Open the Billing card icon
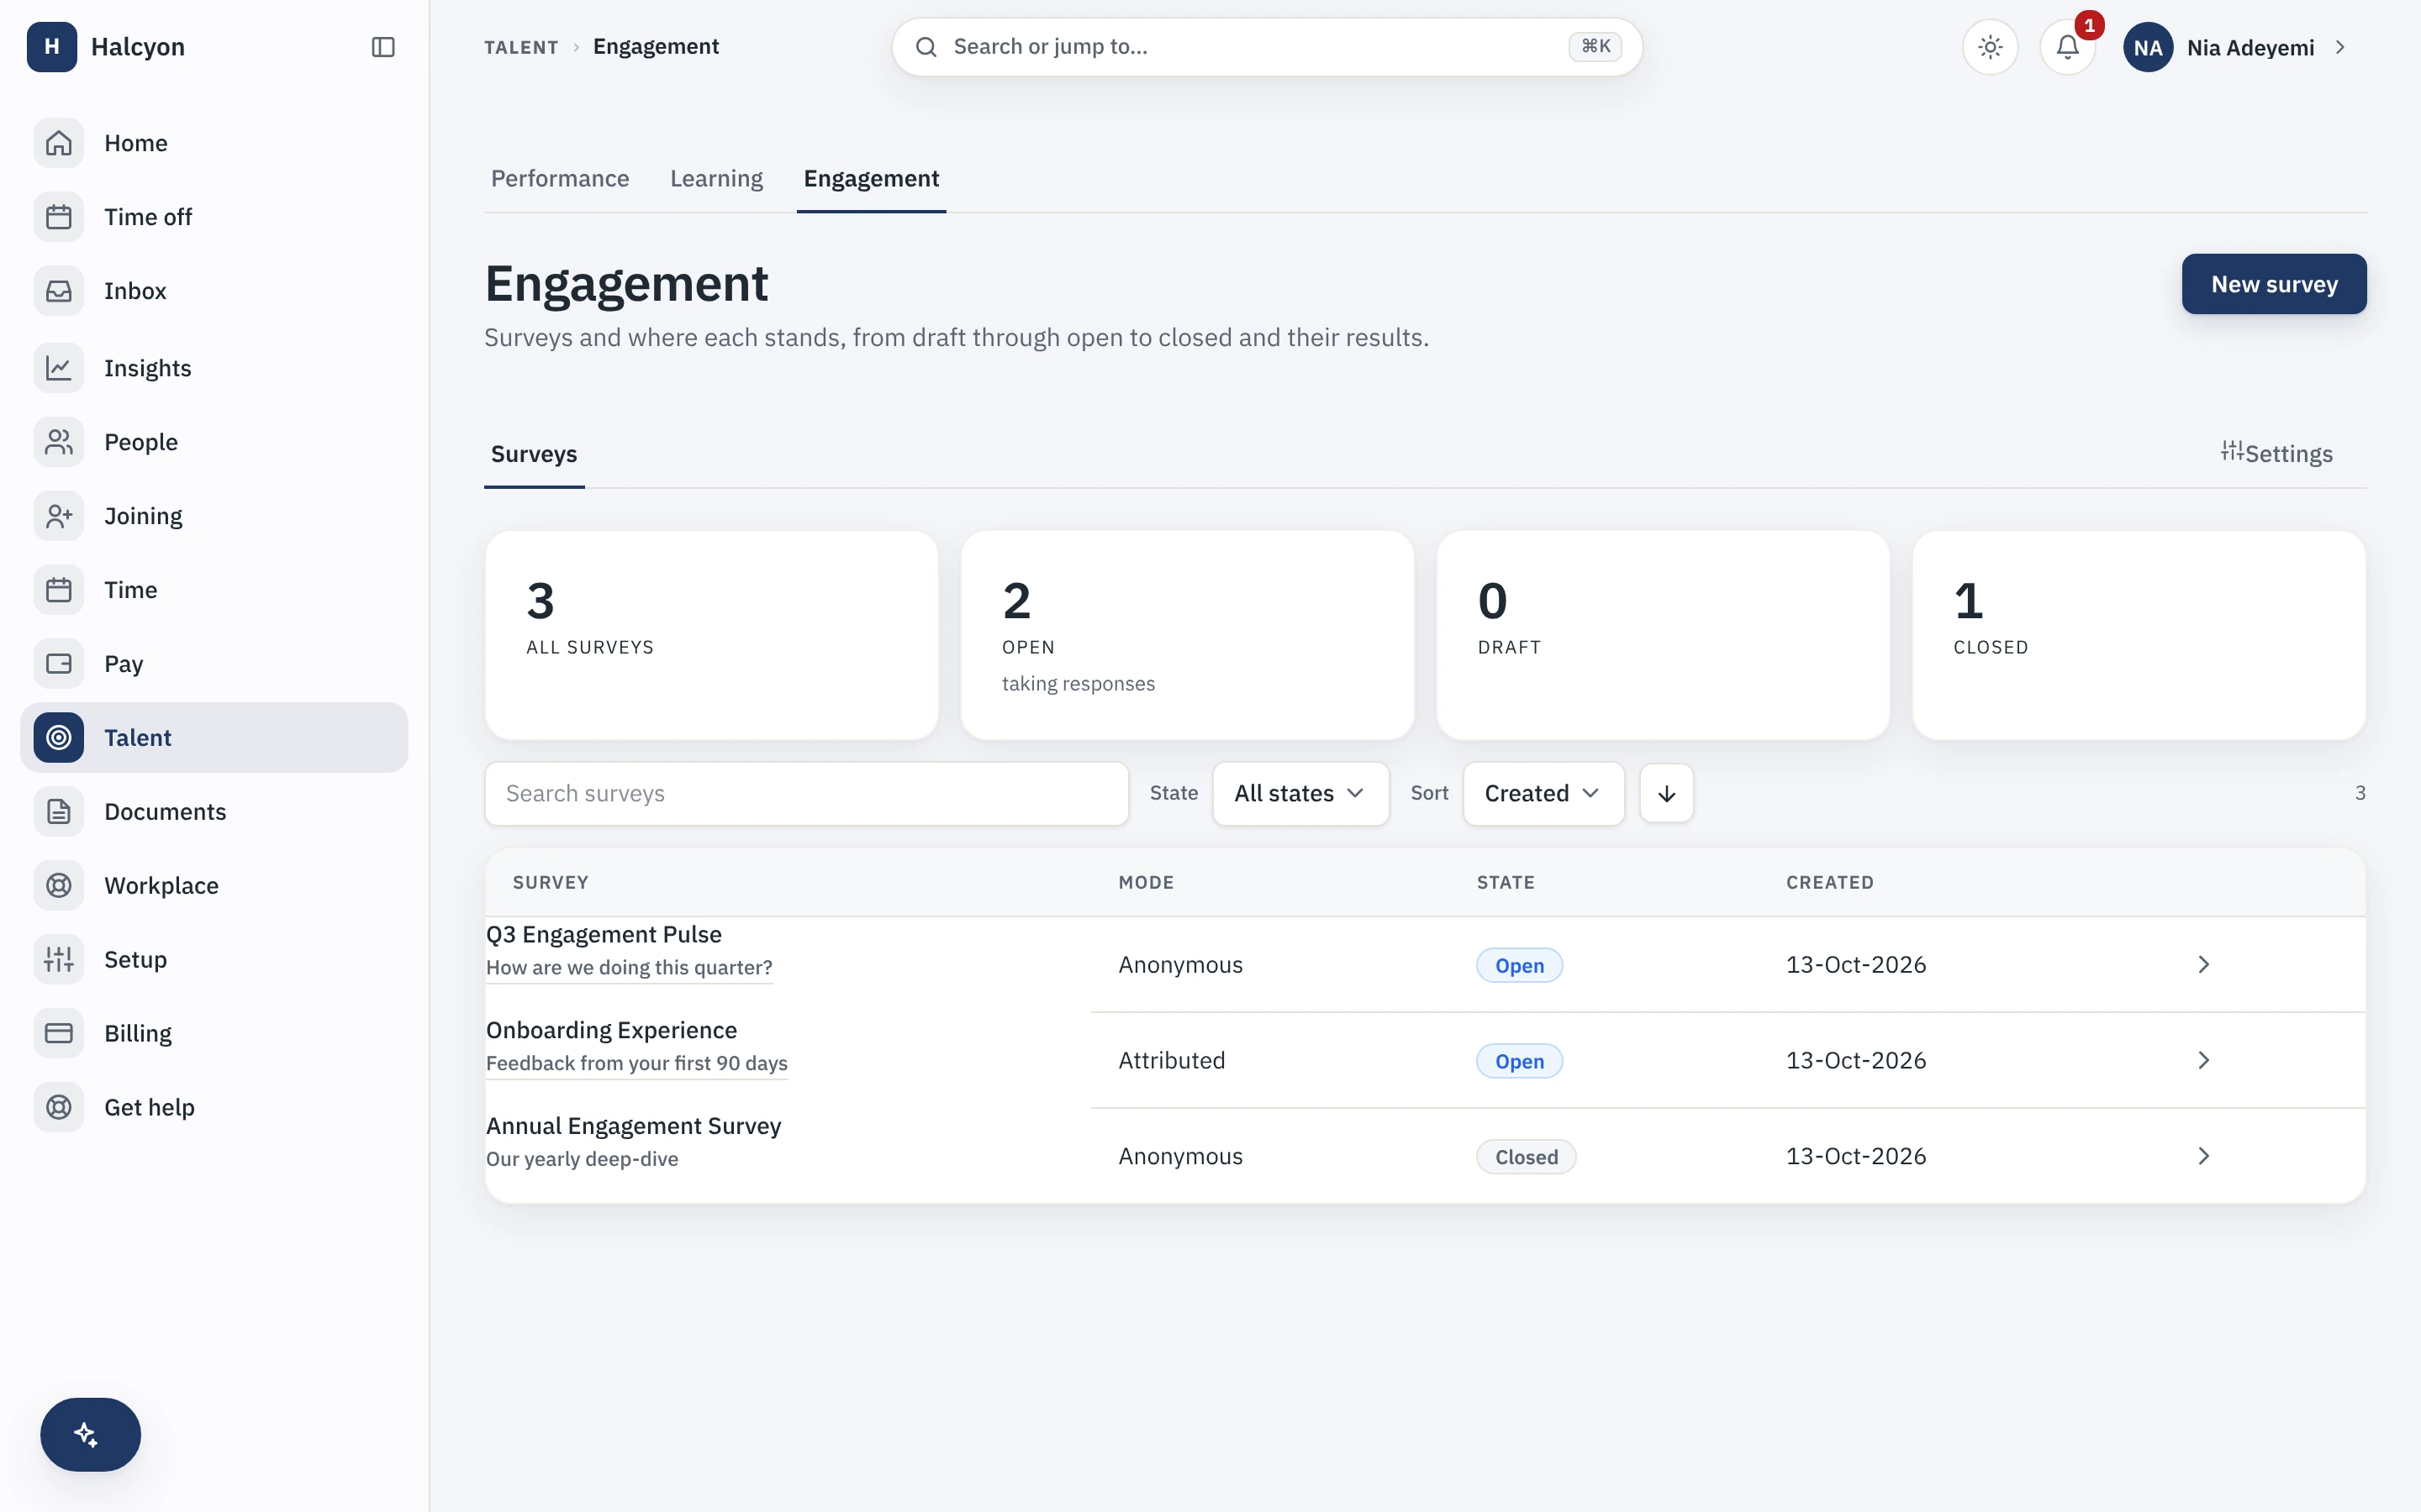The image size is (2421, 1512). [x=59, y=1033]
